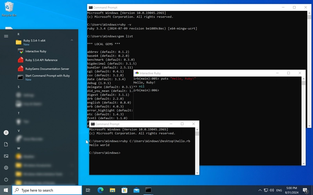
Task: Close the large Command Prompt window
Action: (x=306, y=7)
